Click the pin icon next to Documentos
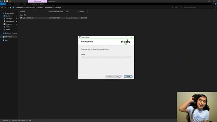Viewport: 217px width, 122px height. point(17,21)
